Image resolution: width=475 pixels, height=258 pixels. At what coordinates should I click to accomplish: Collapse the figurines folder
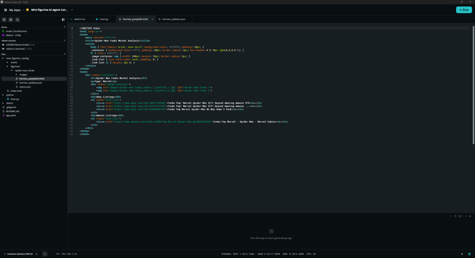(7, 66)
